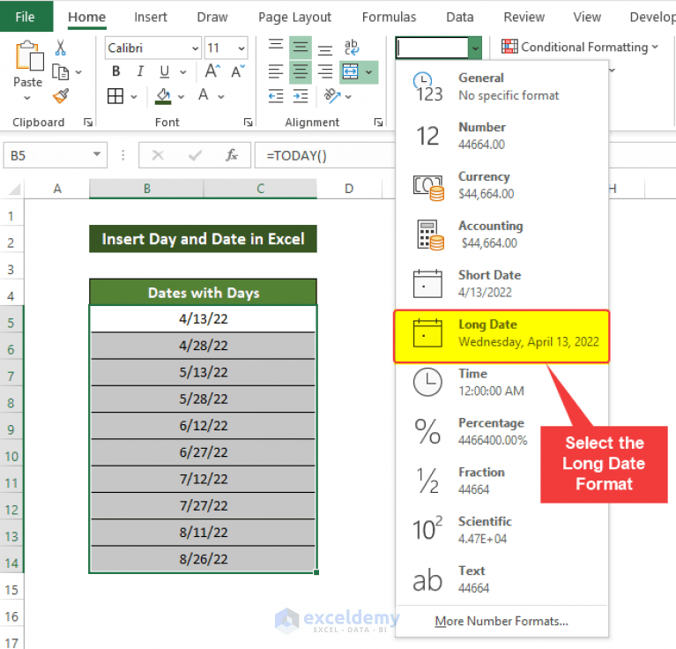Toggle Top Align icon
676x649 pixels.
point(276,47)
